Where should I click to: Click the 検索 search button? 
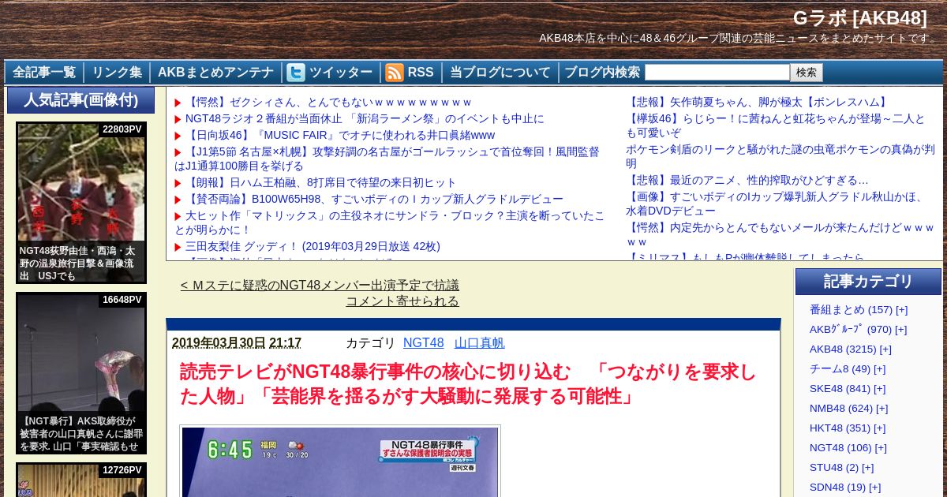[x=807, y=73]
